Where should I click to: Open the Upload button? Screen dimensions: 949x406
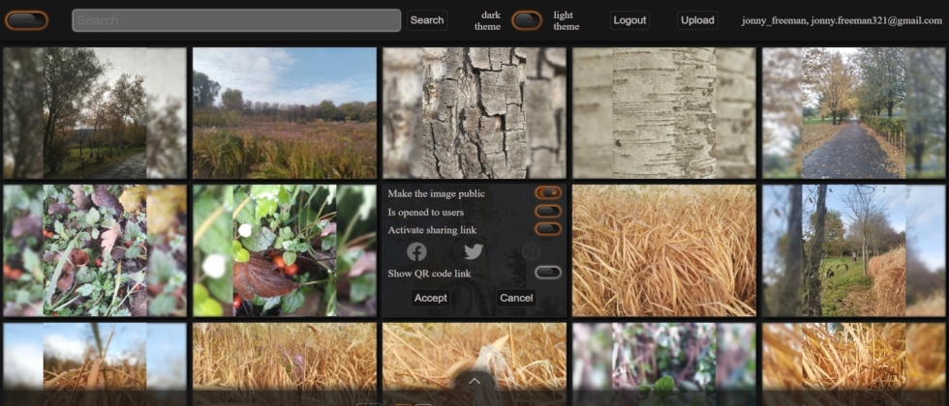(x=697, y=20)
